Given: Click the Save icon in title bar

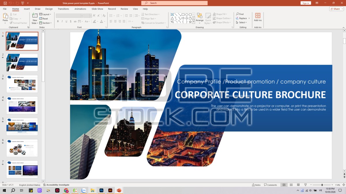Looking at the screenshot, I should point(5,3).
